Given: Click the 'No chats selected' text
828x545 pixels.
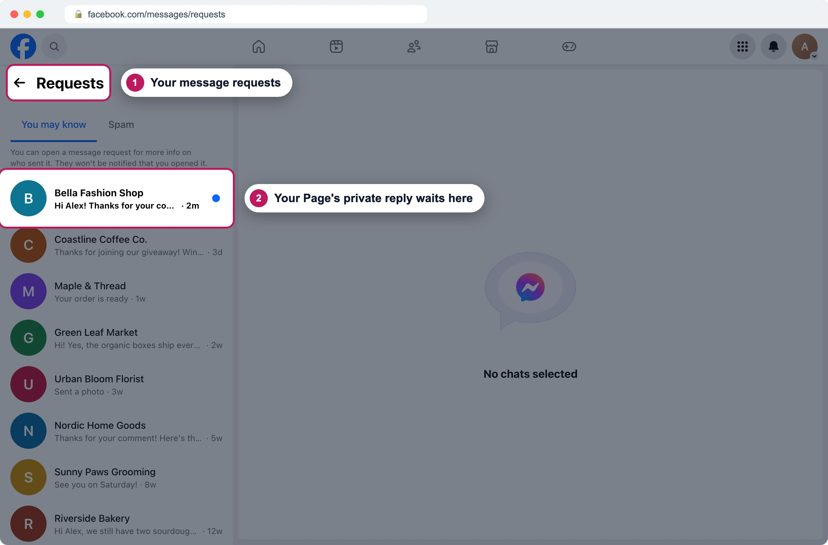Looking at the screenshot, I should pyautogui.click(x=530, y=374).
